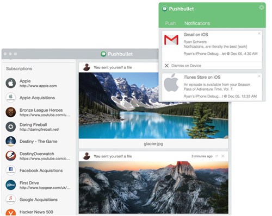
Task: Select the Bronze League Heroes label
Action: 41,110
